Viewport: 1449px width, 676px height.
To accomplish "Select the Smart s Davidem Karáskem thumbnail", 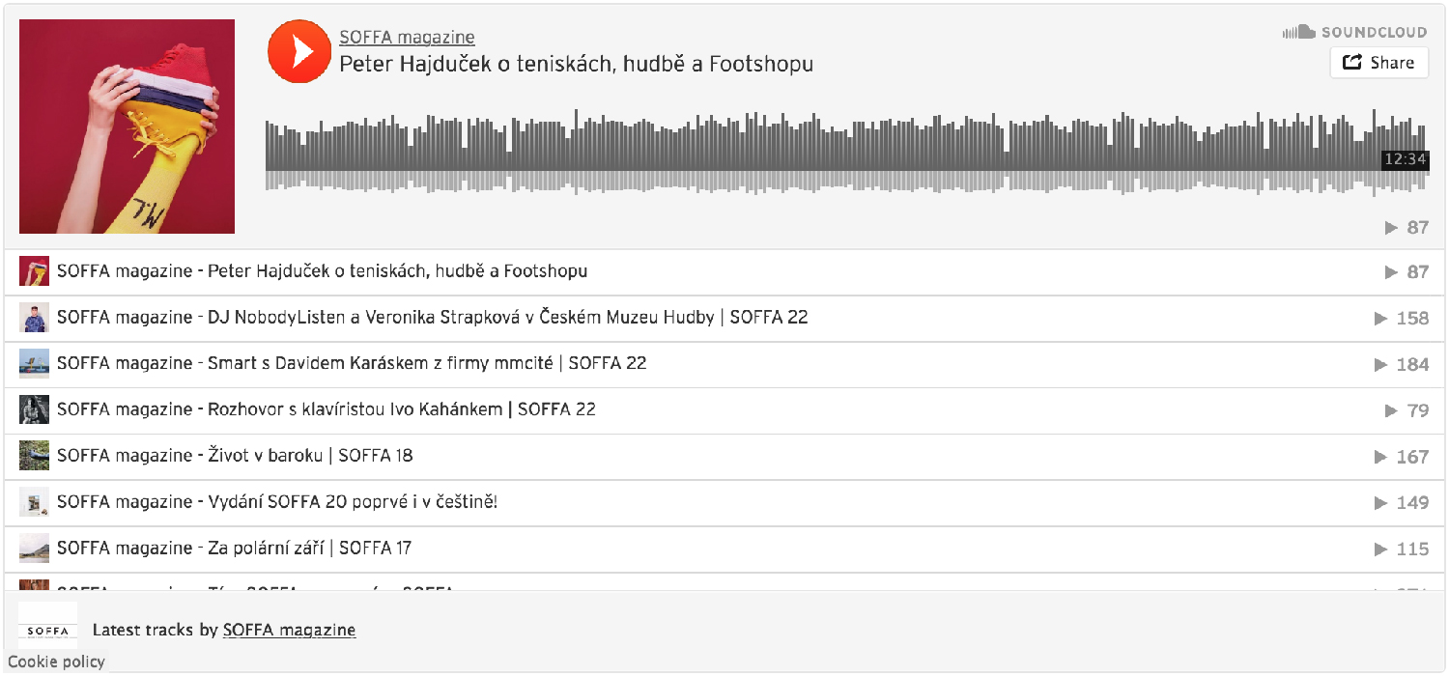I will tap(34, 364).
